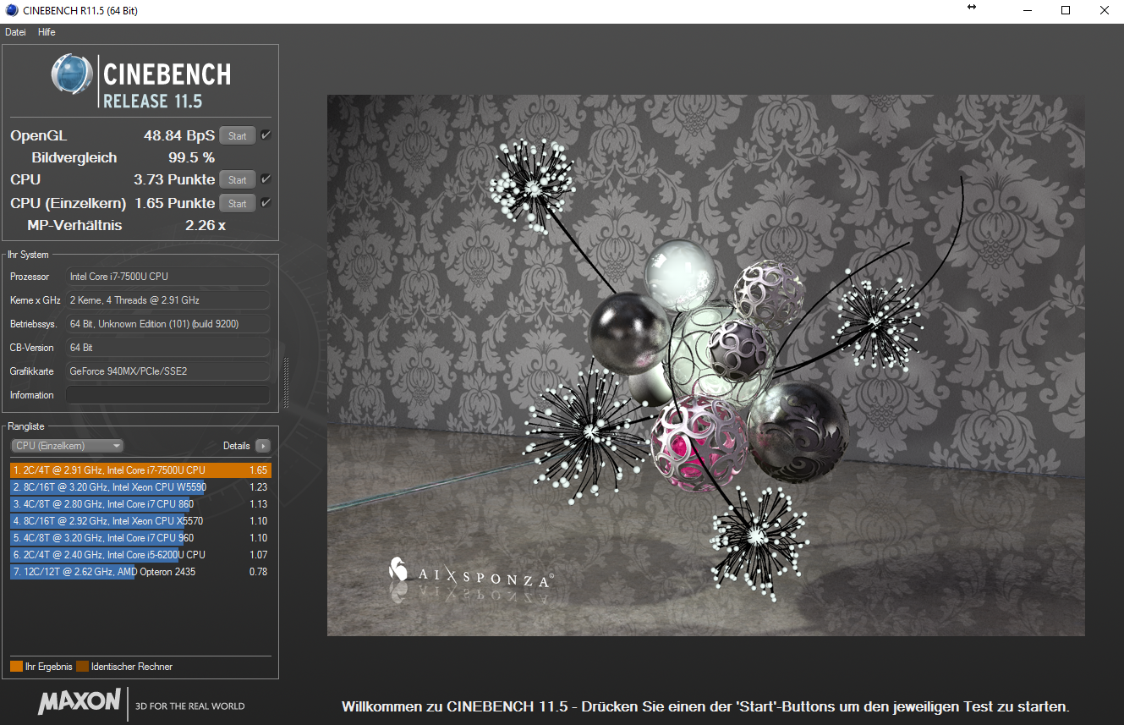Click the Prozessor field with i7-7500U
This screenshot has width=1124, height=725.
pyautogui.click(x=167, y=277)
